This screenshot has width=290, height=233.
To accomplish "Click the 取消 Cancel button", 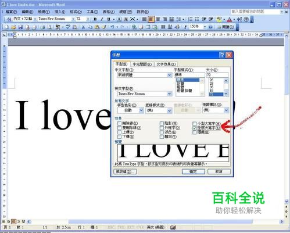I will pos(219,171).
